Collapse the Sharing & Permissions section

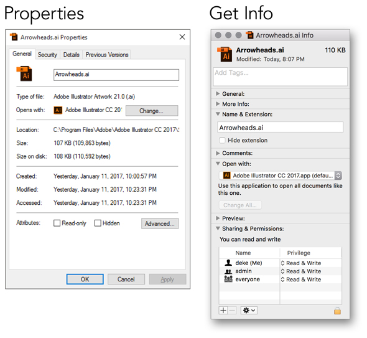coord(218,228)
